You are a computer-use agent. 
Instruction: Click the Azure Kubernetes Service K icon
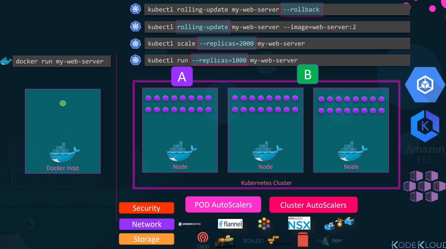tap(425, 126)
